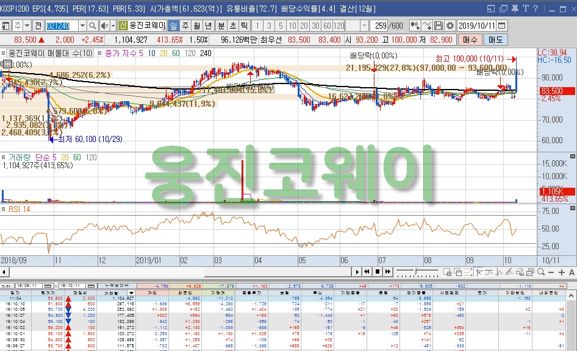The width and height of the screenshot is (577, 351).
Task: Toggle the 일 daily period button
Action: [173, 26]
